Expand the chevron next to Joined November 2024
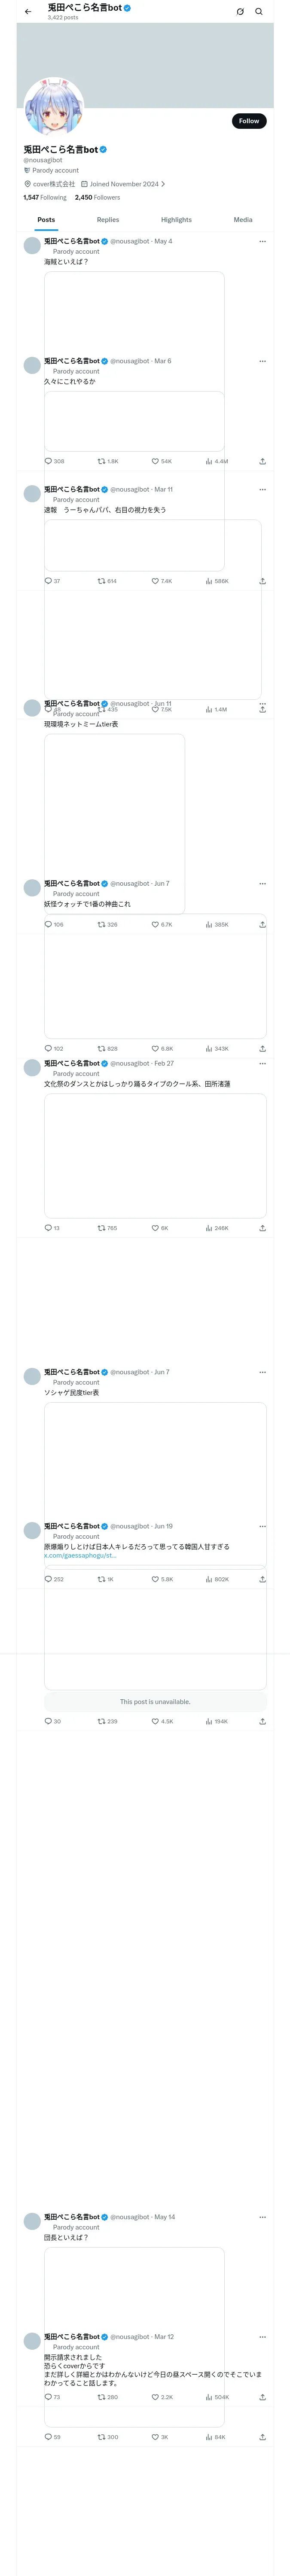 point(163,184)
